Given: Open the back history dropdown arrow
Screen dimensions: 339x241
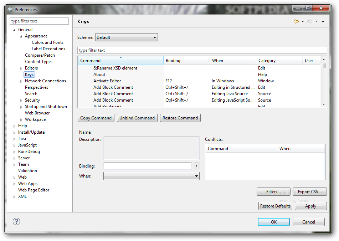Looking at the screenshot, I should 303,21.
